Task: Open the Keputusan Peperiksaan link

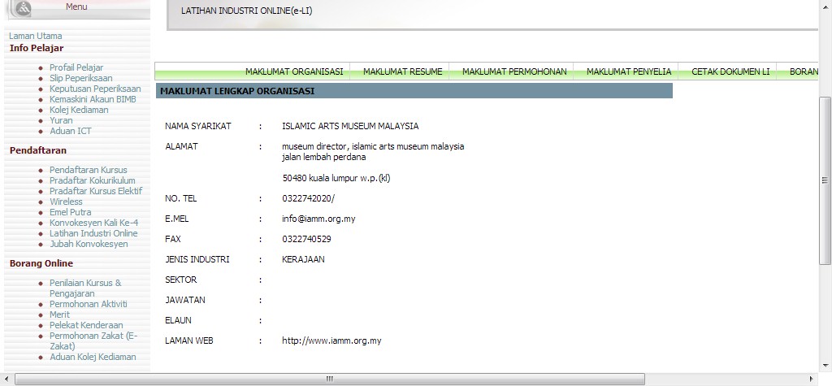Action: (x=96, y=89)
